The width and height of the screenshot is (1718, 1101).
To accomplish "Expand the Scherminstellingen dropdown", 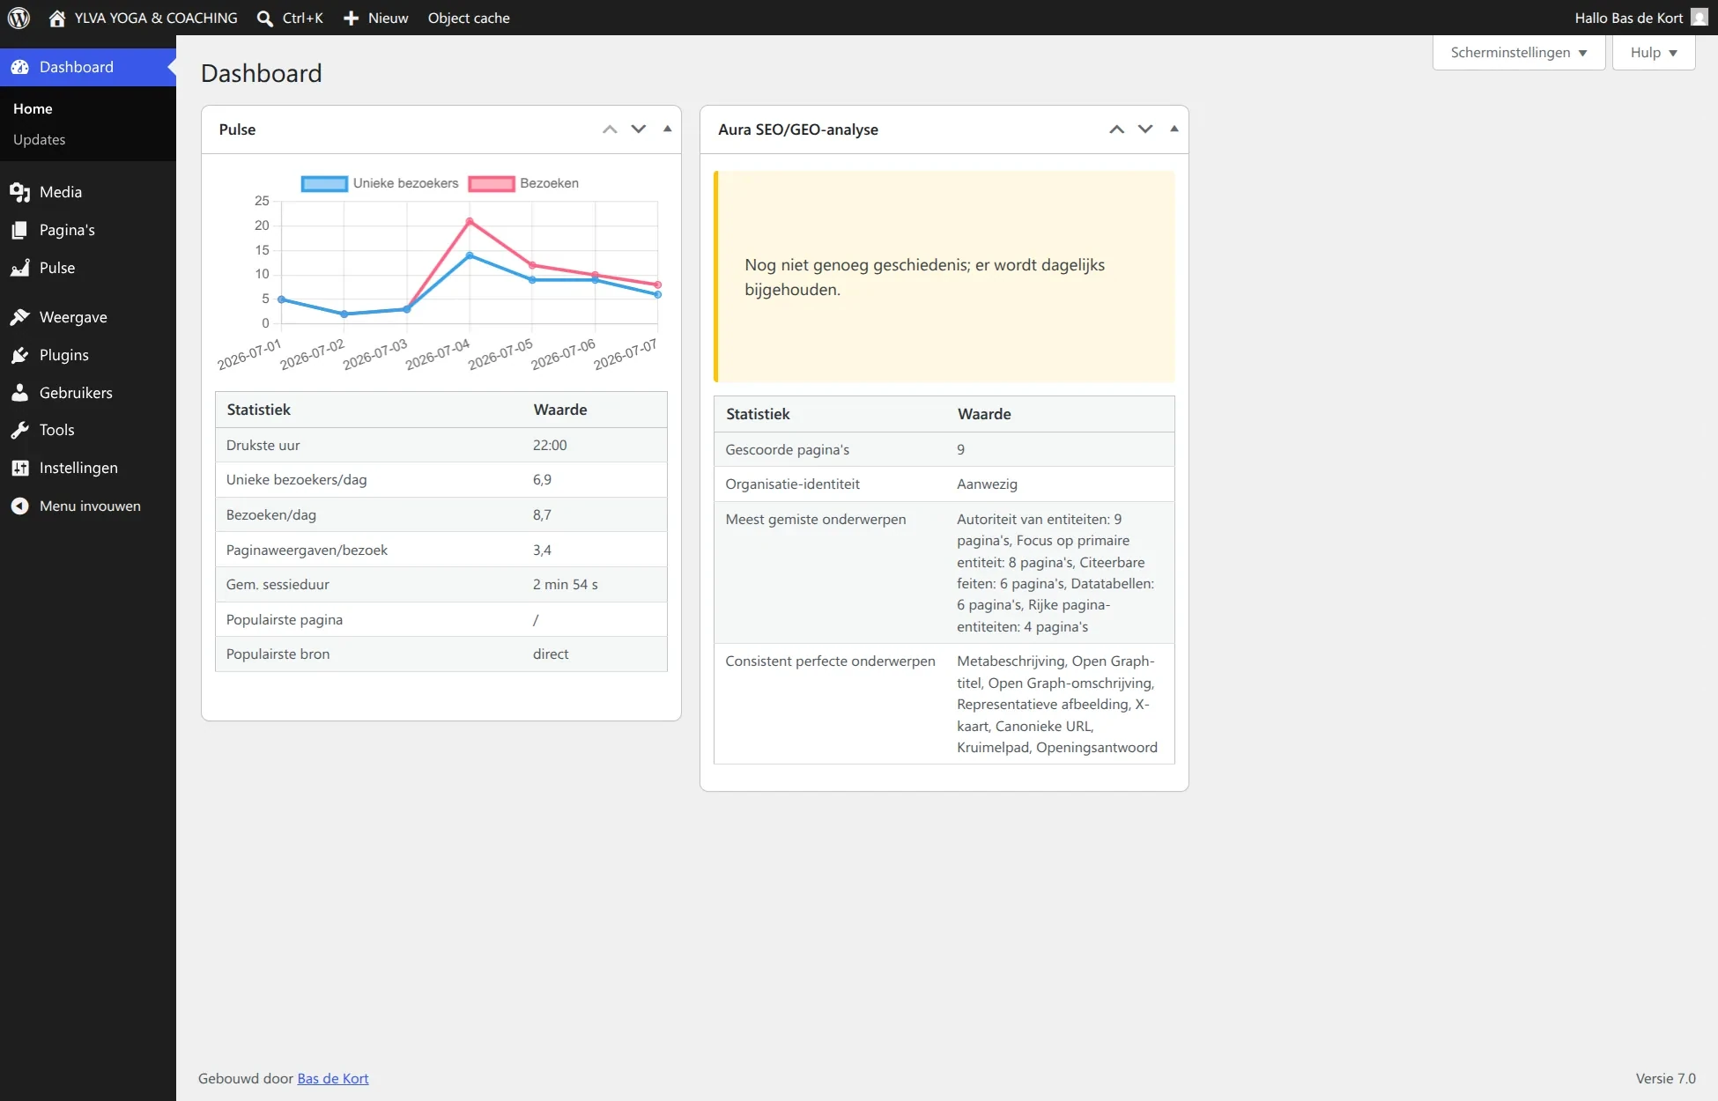I will (1519, 53).
